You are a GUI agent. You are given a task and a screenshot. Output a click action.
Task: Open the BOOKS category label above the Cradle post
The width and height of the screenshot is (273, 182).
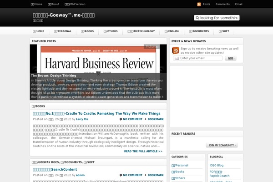coord(38,106)
